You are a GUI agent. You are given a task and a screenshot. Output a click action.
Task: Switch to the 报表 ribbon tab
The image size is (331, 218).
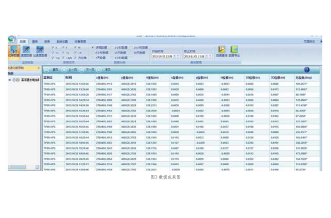click(47, 41)
